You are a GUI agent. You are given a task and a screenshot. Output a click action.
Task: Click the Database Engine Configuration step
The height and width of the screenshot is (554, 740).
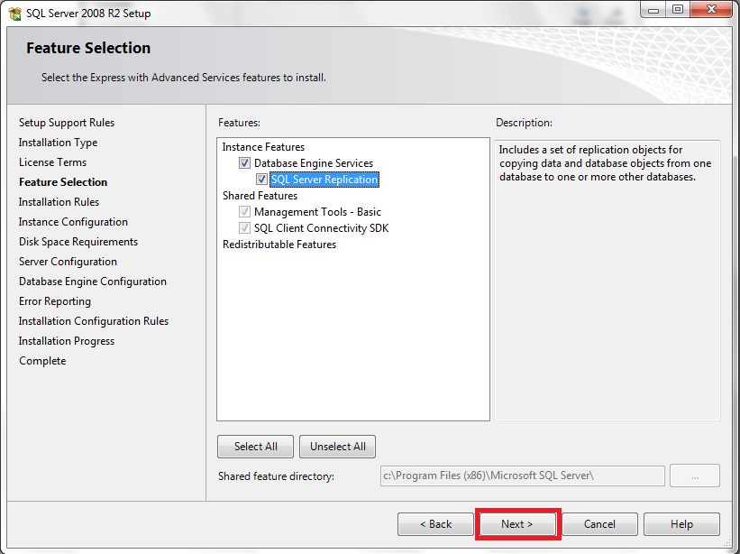[x=93, y=282]
